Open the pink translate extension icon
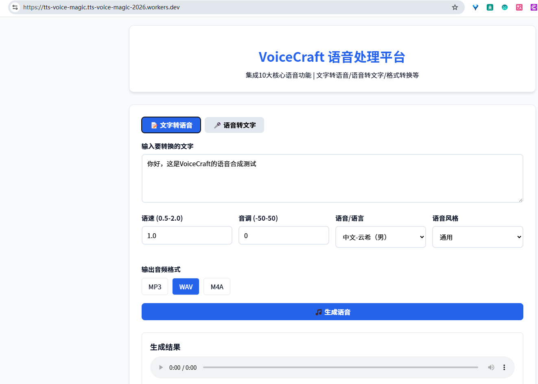This screenshot has height=384, width=538. pyautogui.click(x=519, y=7)
